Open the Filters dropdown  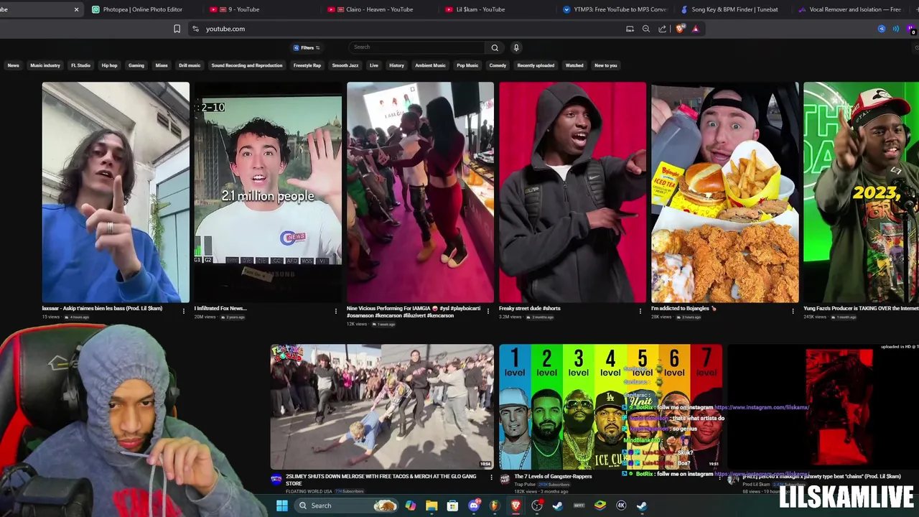pyautogui.click(x=307, y=47)
